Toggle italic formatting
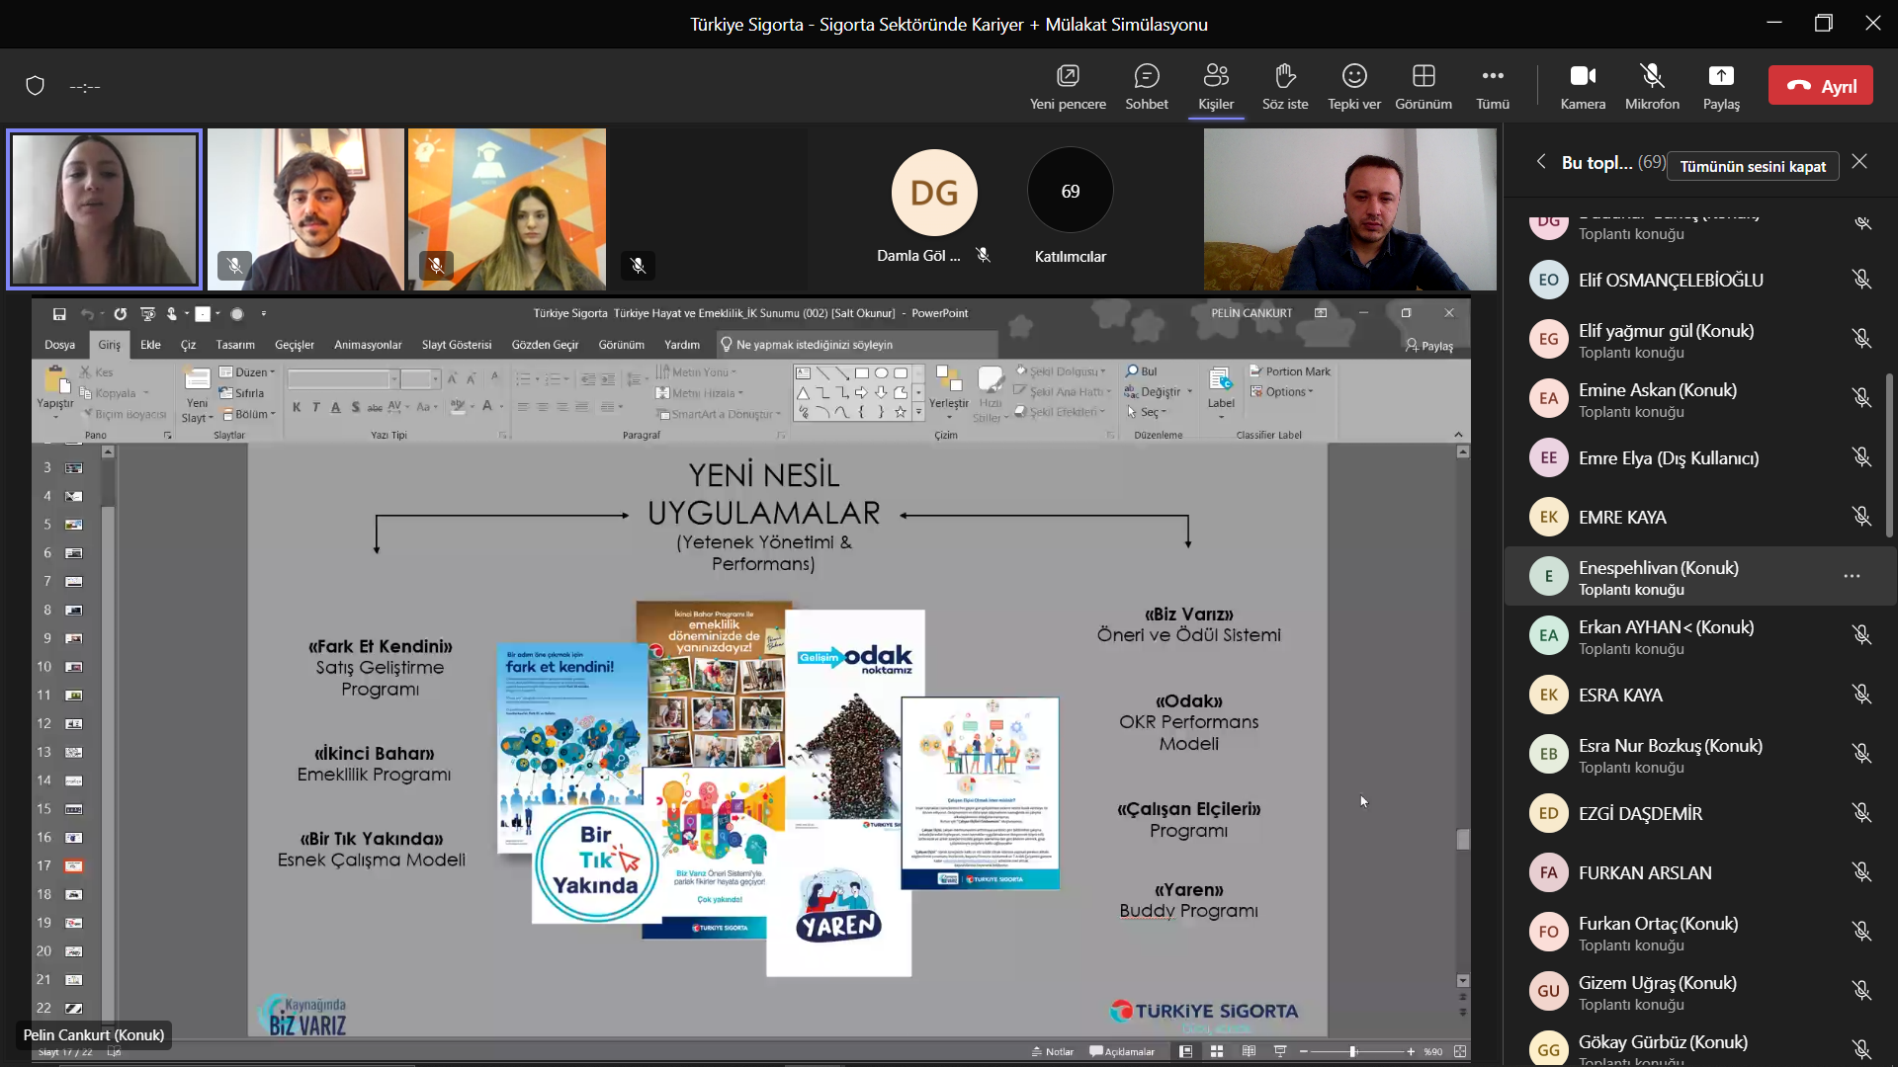The width and height of the screenshot is (1898, 1067). 316,407
